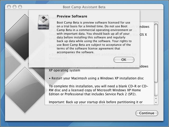Image resolution: width=169 pixels, height=127 pixels.
Task: Click the zoom window button
Action: point(20,7)
